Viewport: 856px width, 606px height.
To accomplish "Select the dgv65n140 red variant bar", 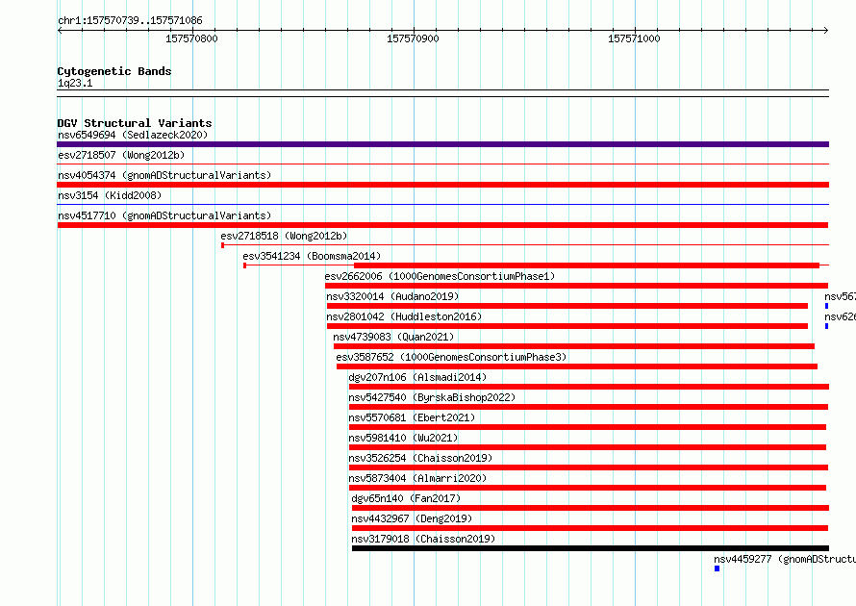I will click(x=591, y=508).
